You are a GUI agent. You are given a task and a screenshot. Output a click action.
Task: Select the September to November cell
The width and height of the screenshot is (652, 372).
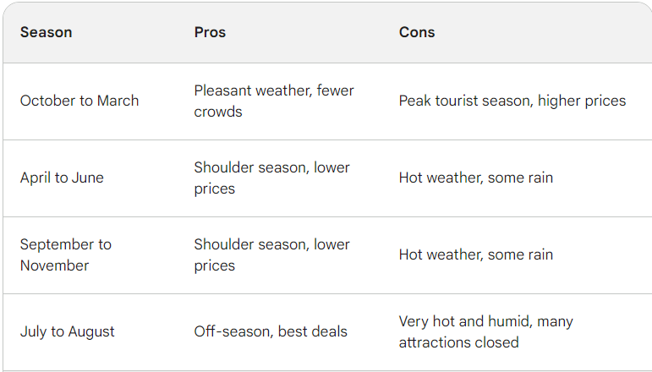click(x=66, y=254)
